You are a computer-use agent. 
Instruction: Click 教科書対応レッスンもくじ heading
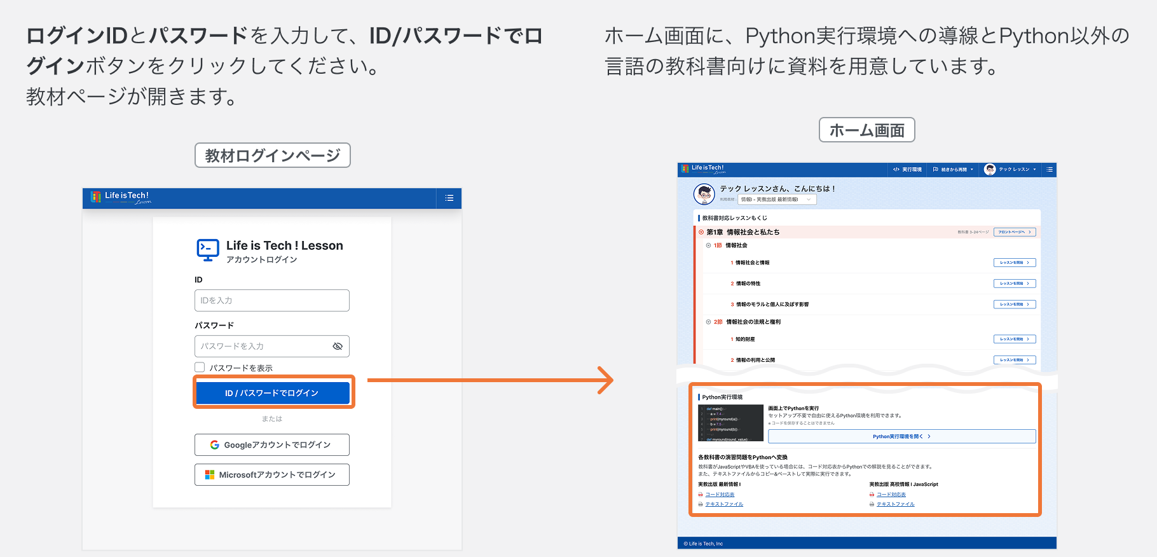(734, 218)
